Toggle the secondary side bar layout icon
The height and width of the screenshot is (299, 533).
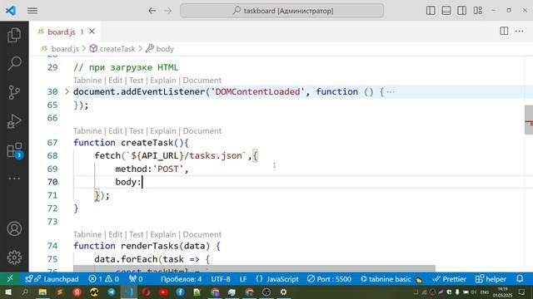(461, 11)
